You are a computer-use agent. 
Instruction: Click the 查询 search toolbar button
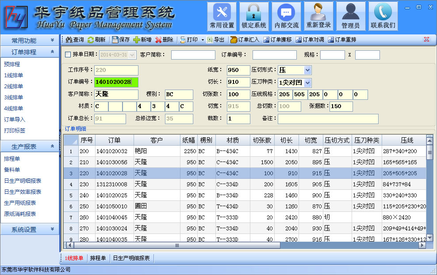75,40
